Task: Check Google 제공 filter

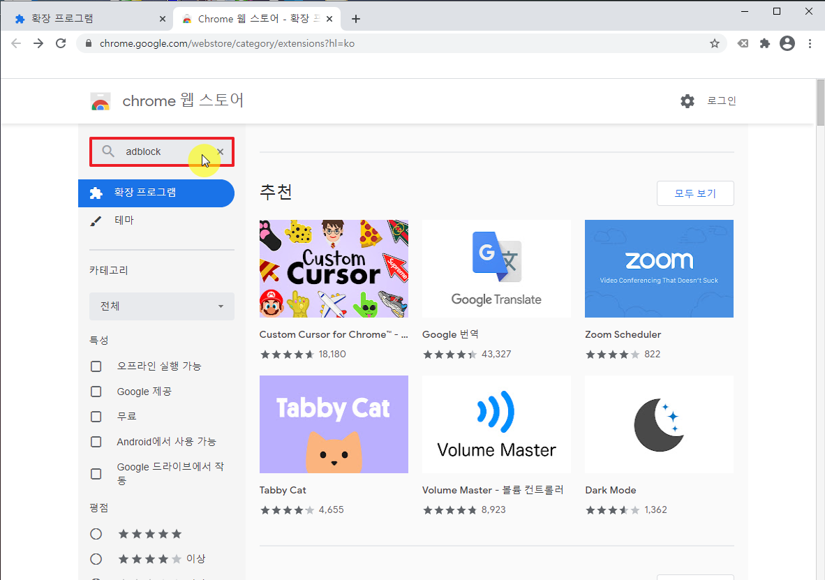Action: tap(96, 392)
